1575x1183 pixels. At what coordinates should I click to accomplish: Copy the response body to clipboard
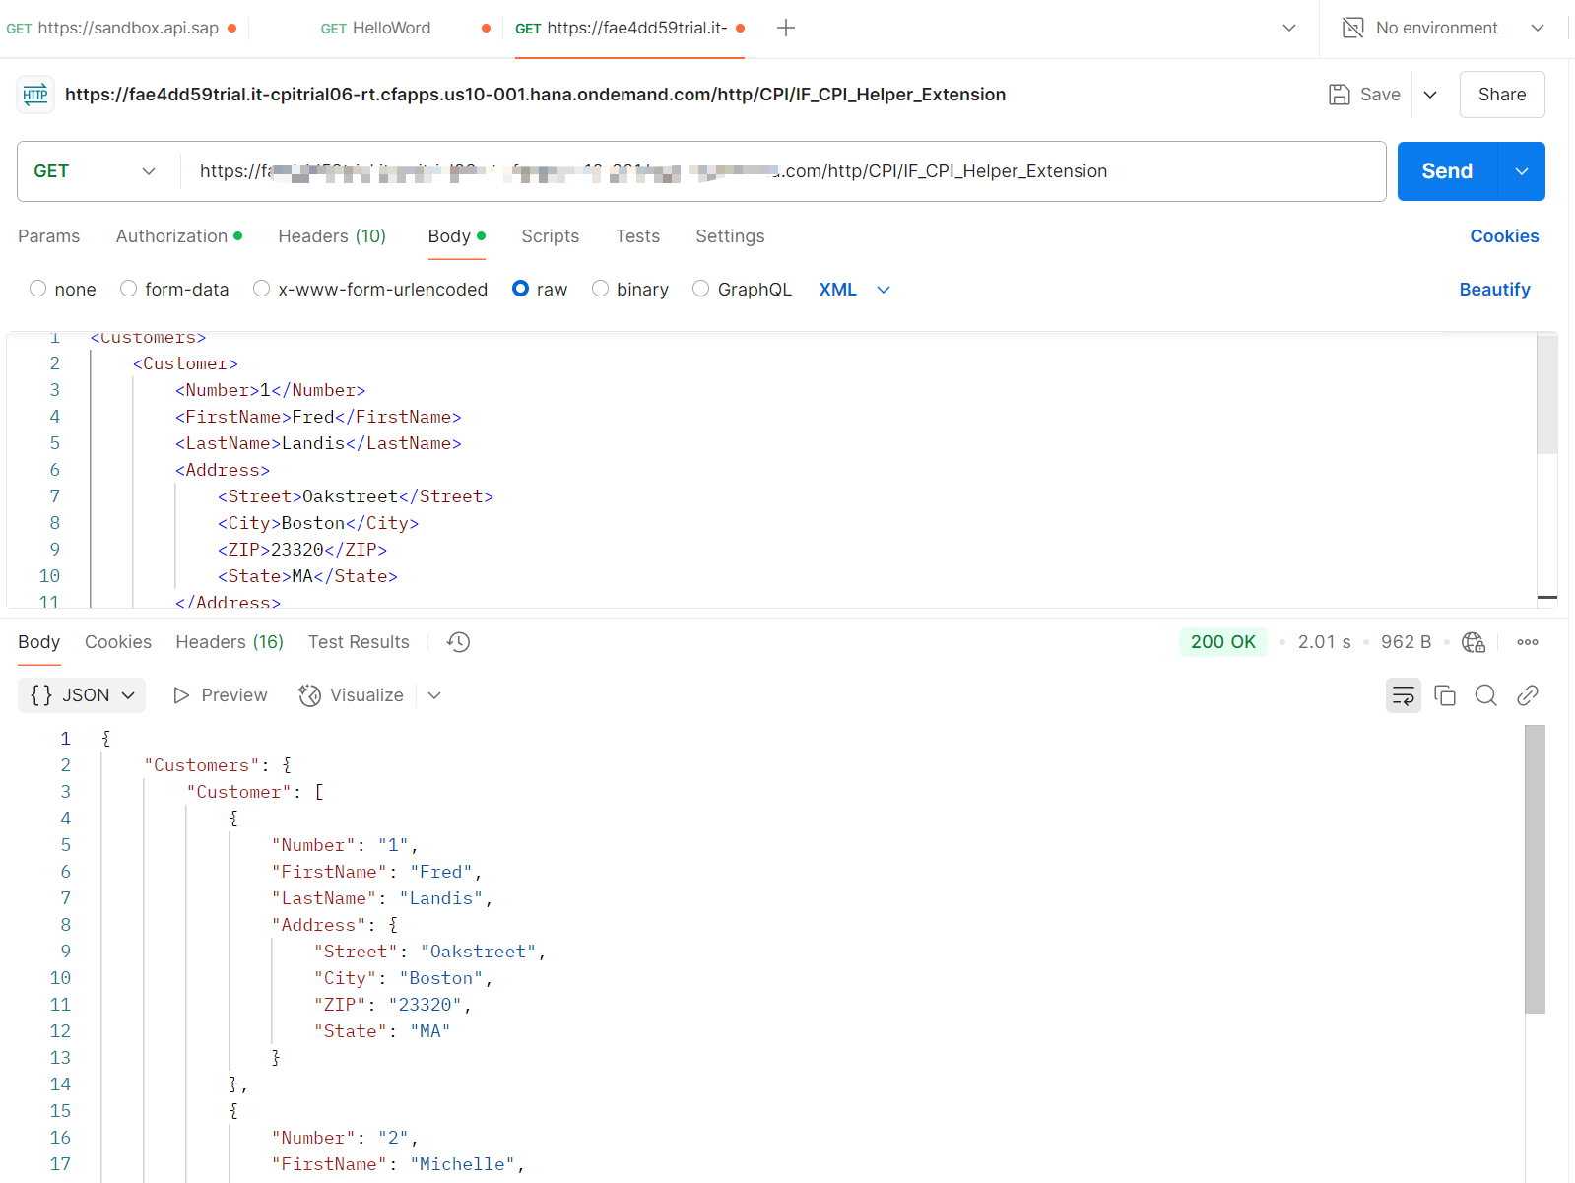1445,695
